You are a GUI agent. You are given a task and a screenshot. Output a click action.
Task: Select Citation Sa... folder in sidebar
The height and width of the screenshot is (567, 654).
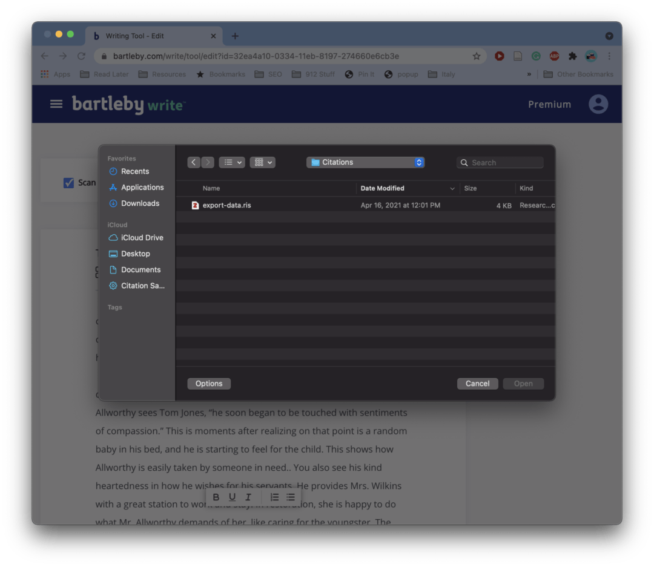coord(136,286)
